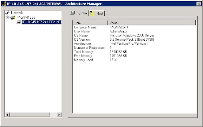The height and width of the screenshot is (127, 203).
Task: Click the 5.2 Service Pack 2 value
Action: 132,39
